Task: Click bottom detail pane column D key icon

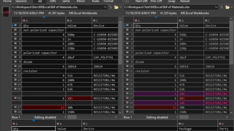Action: (x=180, y=124)
